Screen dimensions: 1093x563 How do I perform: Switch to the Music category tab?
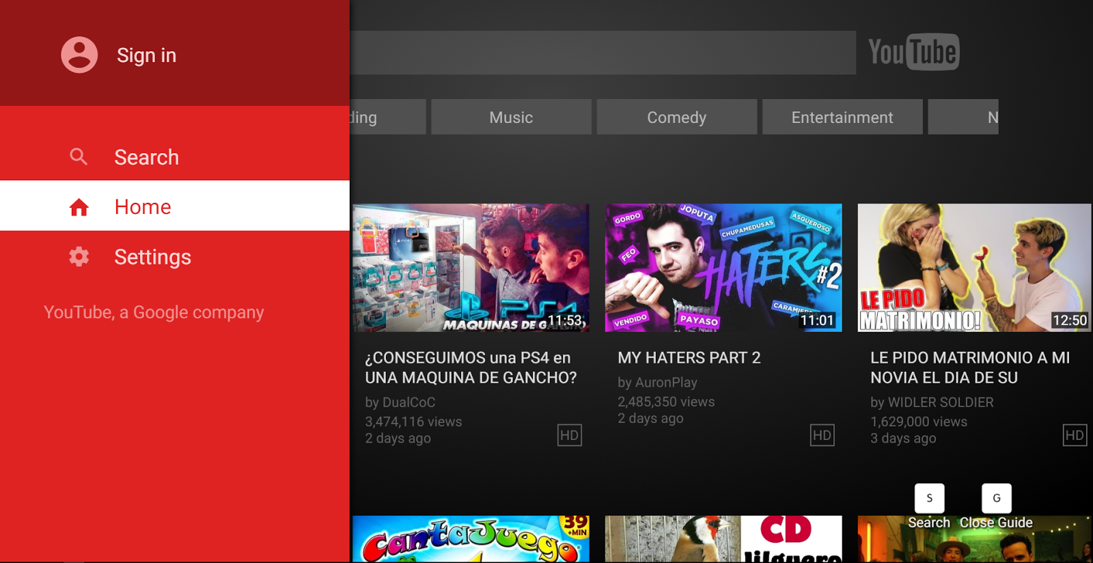click(x=511, y=117)
